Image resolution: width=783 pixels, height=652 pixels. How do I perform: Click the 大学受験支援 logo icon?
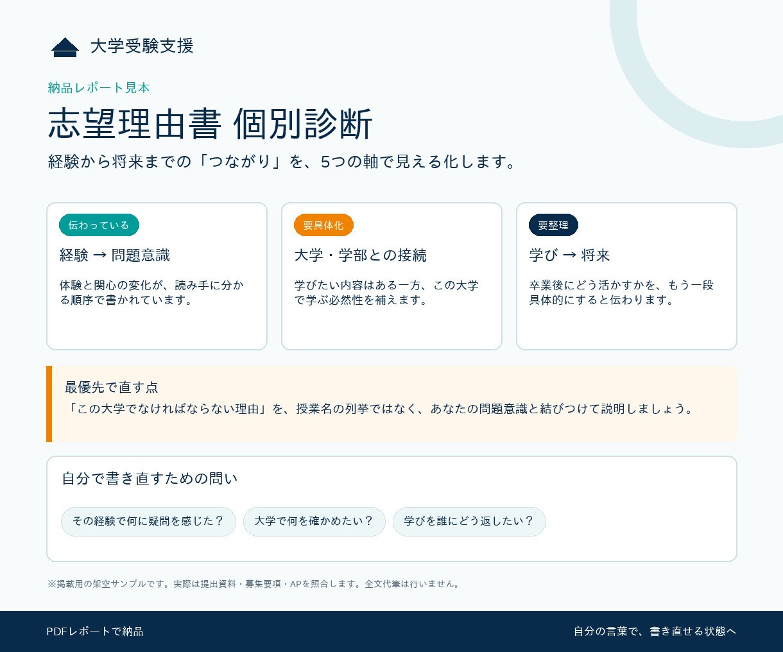pos(65,47)
